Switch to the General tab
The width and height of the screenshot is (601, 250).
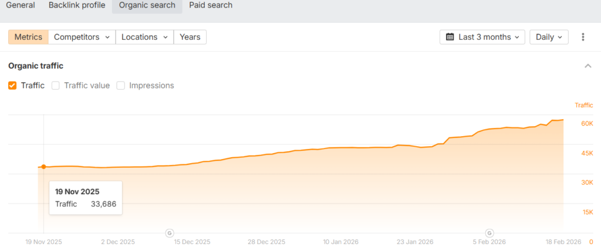tap(21, 5)
